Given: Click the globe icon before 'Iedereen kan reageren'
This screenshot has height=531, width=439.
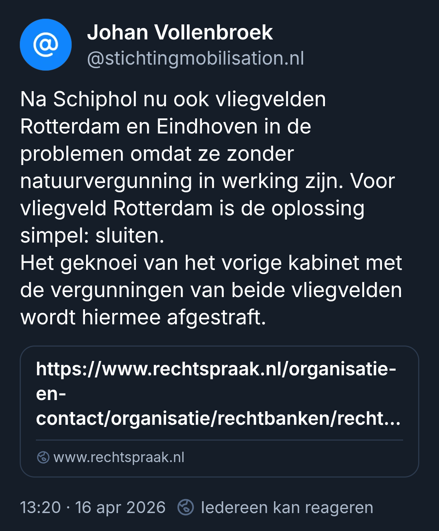Looking at the screenshot, I should [x=185, y=507].
